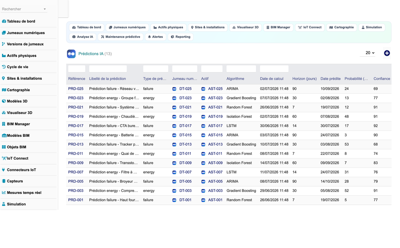Sort by Date prédite column header
The image size is (400, 248).
pos(331,79)
